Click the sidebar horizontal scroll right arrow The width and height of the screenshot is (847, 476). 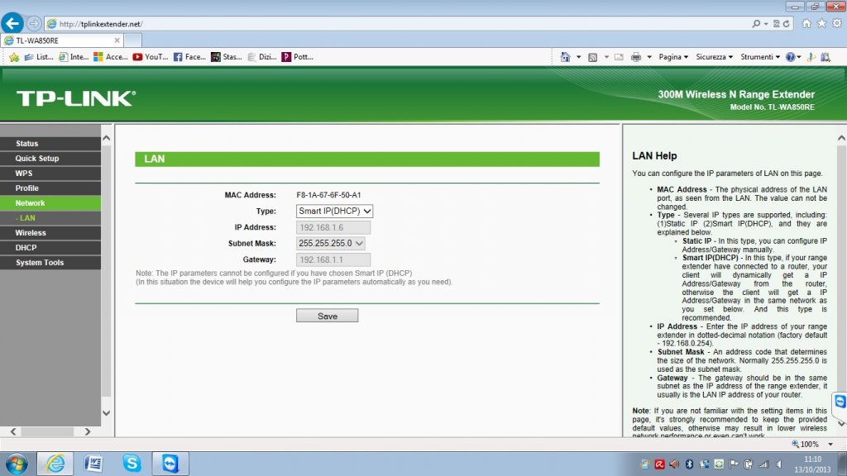pyautogui.click(x=88, y=431)
